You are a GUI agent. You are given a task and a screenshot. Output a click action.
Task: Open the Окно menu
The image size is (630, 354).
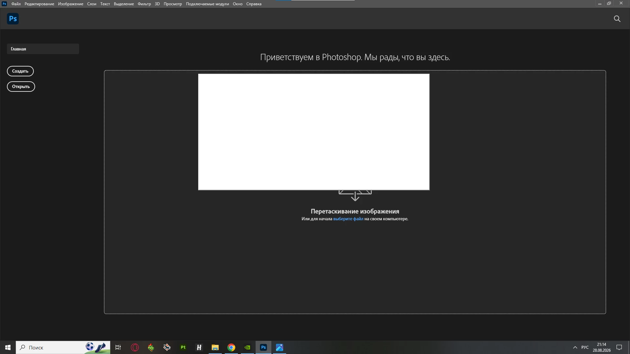(238, 4)
